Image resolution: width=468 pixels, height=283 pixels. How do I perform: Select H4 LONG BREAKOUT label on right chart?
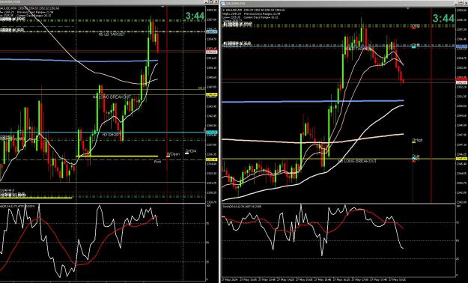click(x=357, y=161)
